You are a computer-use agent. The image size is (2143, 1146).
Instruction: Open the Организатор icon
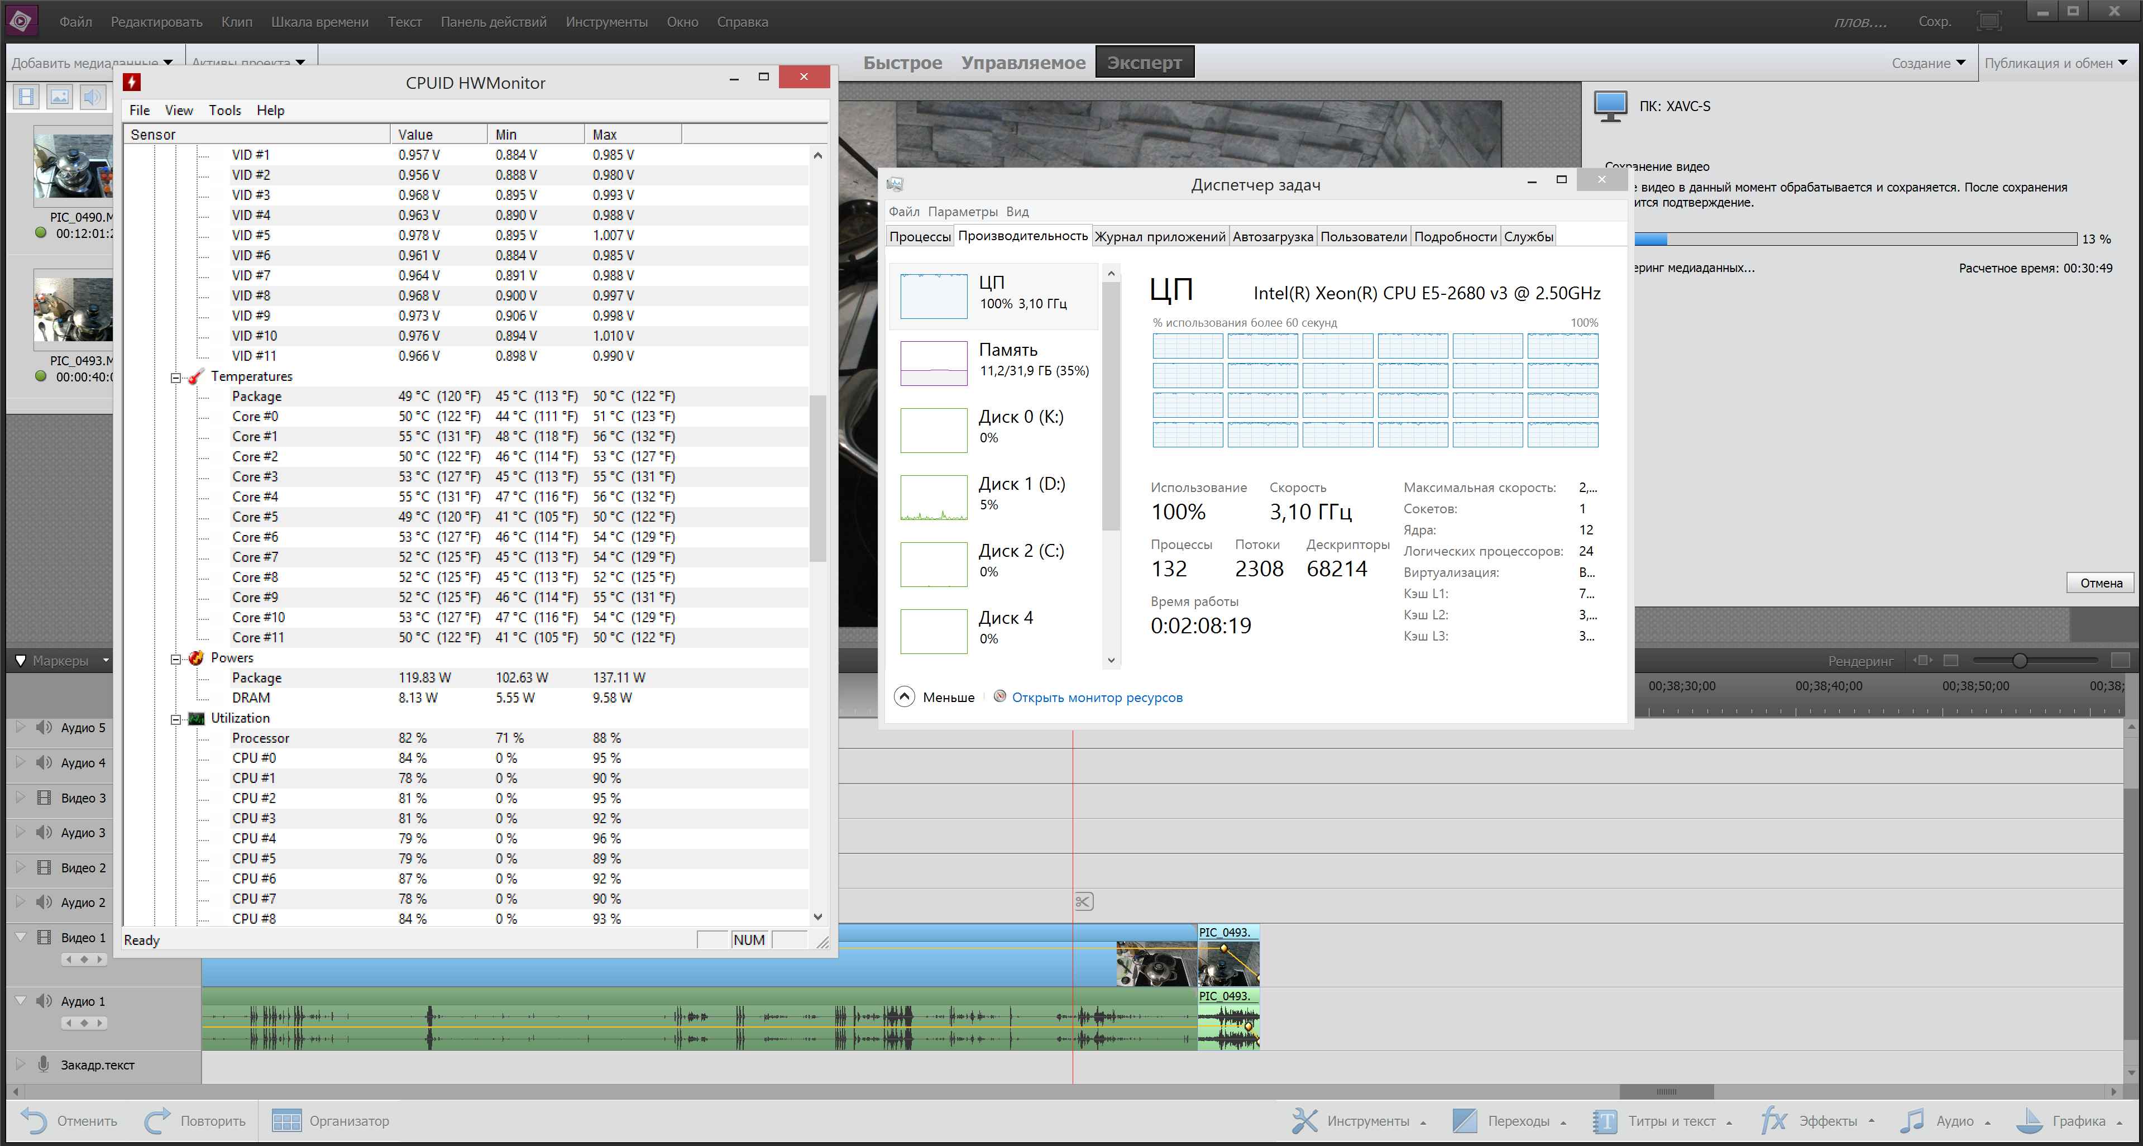point(286,1121)
